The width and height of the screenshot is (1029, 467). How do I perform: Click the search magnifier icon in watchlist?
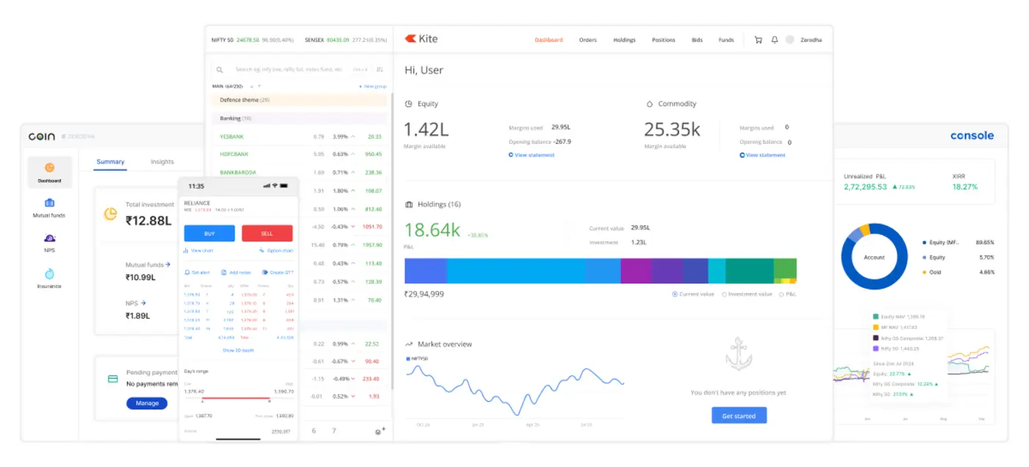click(x=220, y=70)
